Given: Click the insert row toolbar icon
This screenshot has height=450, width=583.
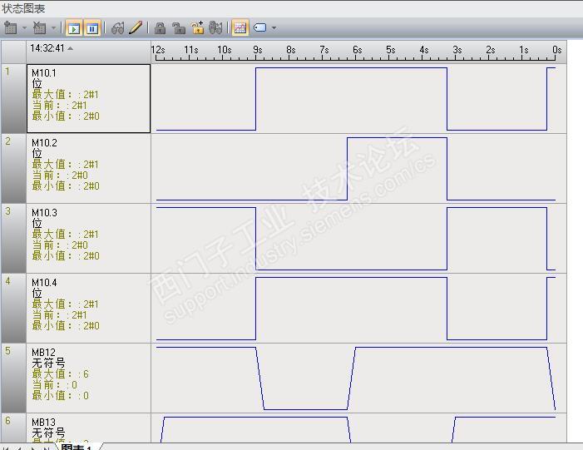Looking at the screenshot, I should 11,28.
